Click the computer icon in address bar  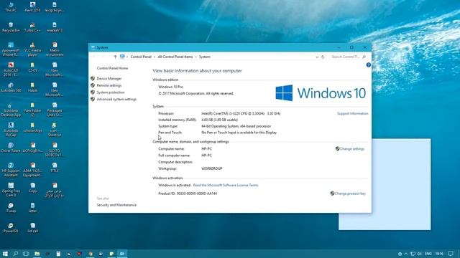(x=122, y=57)
